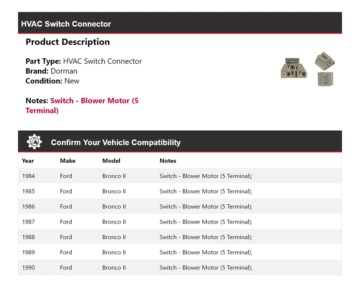Click the Condition New text line

52,81
